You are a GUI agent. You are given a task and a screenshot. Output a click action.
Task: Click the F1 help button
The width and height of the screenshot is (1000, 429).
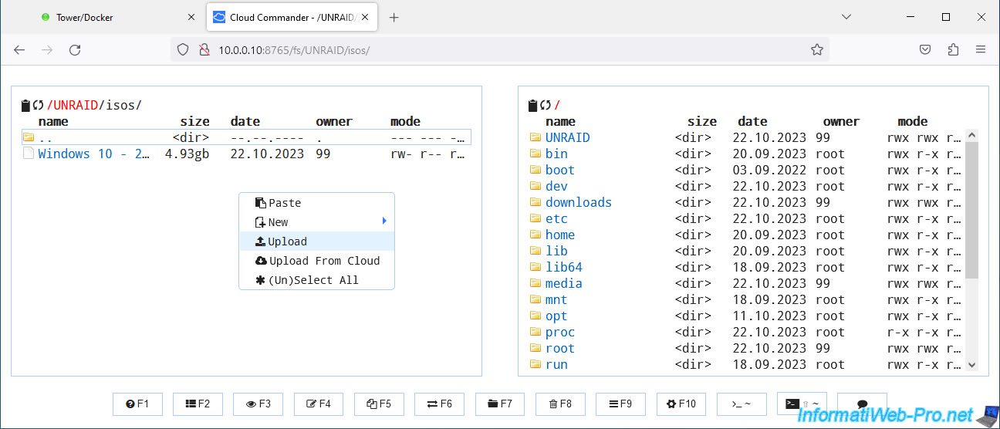pos(137,404)
